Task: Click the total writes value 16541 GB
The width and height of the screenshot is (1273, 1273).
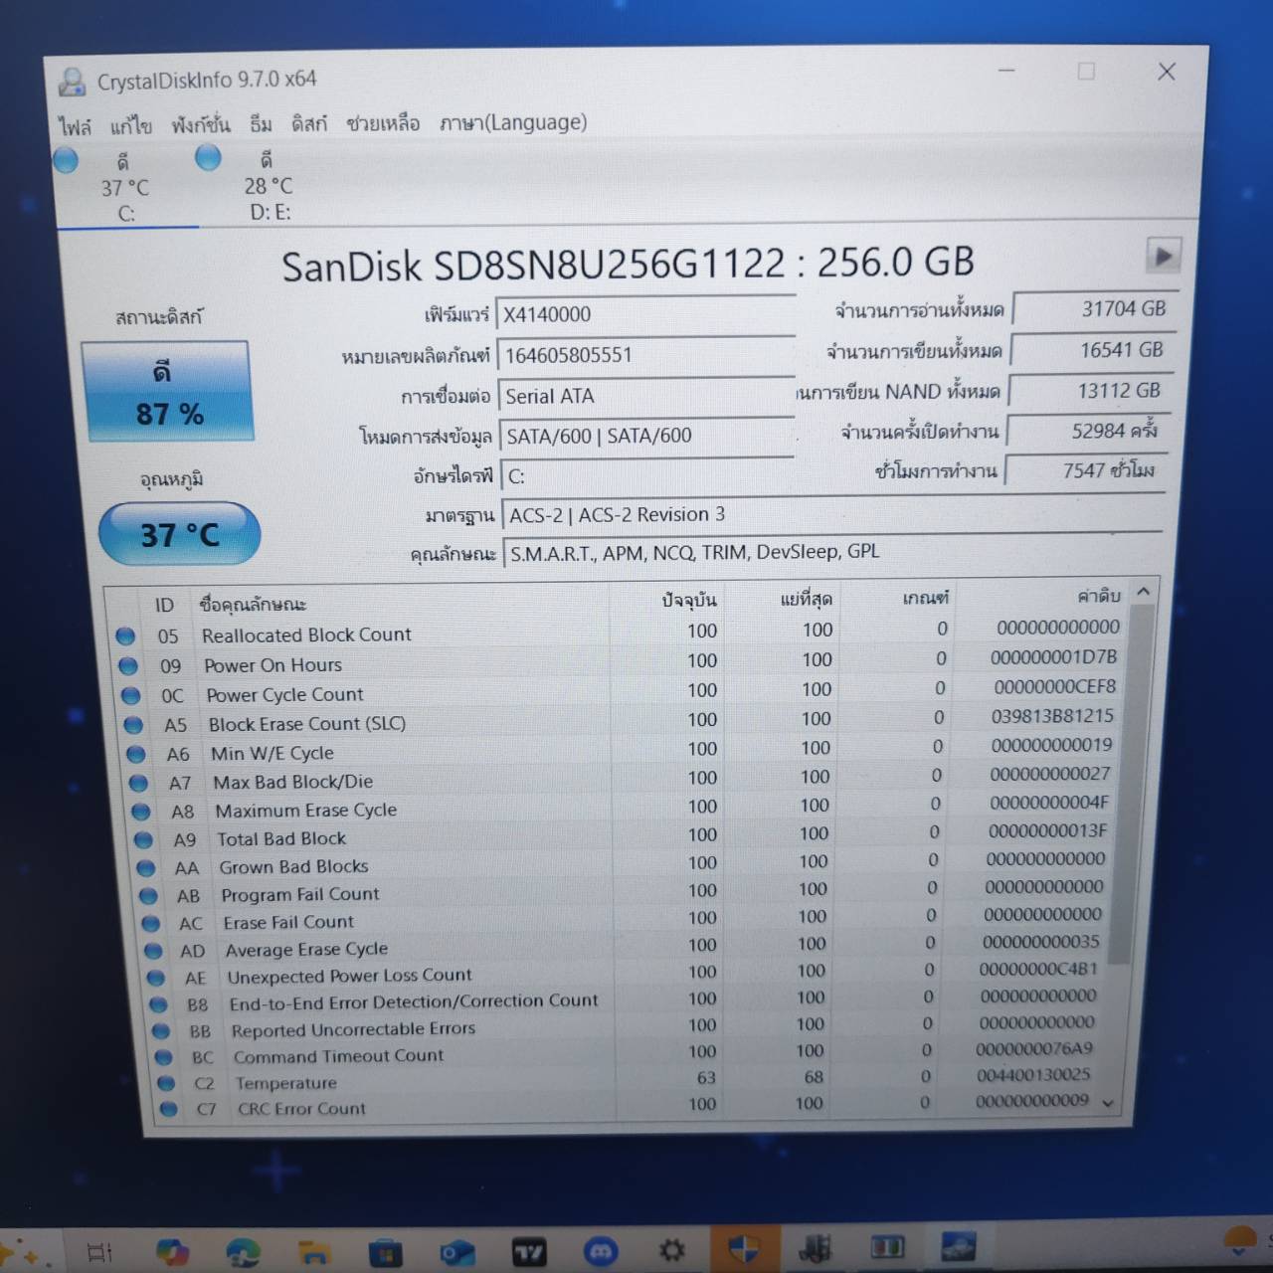Action: click(x=1091, y=350)
